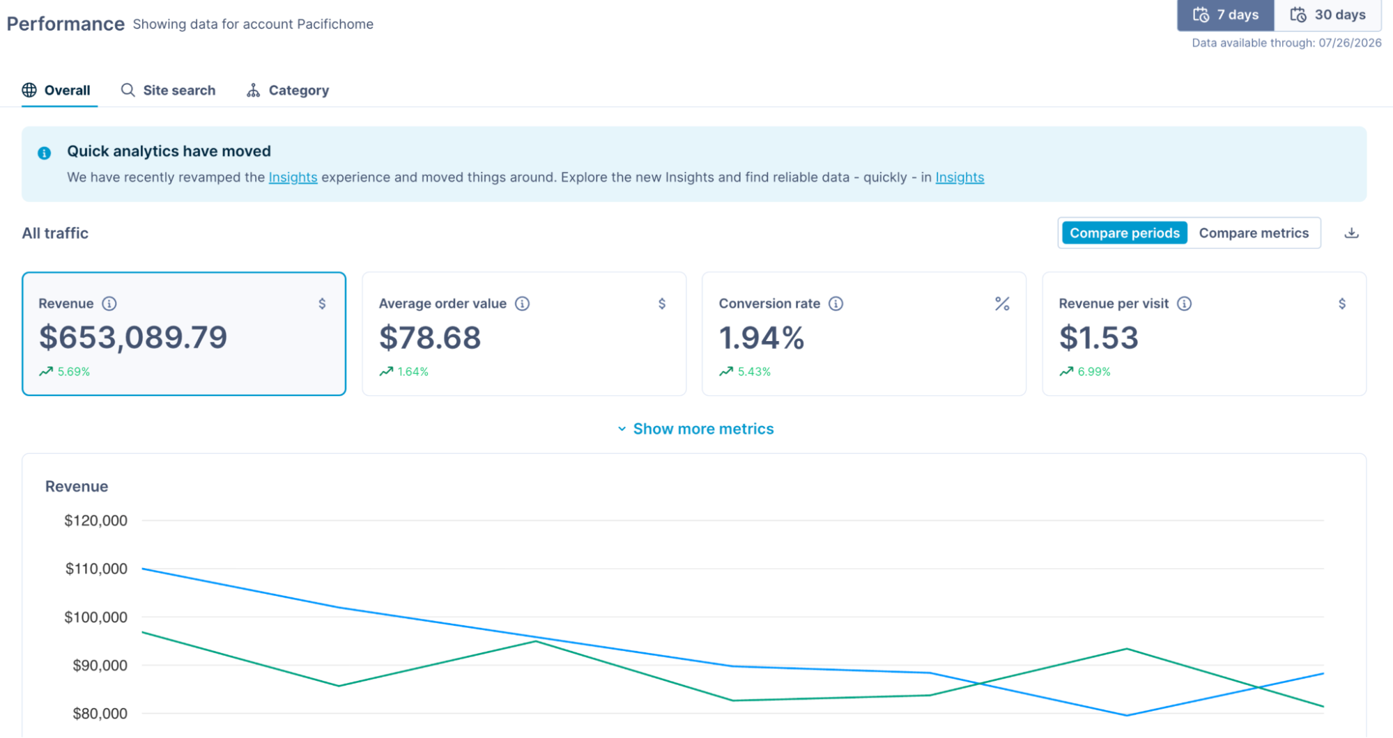Image resolution: width=1393 pixels, height=738 pixels.
Task: Click the dollar icon on Revenue per visit card
Action: (1342, 304)
